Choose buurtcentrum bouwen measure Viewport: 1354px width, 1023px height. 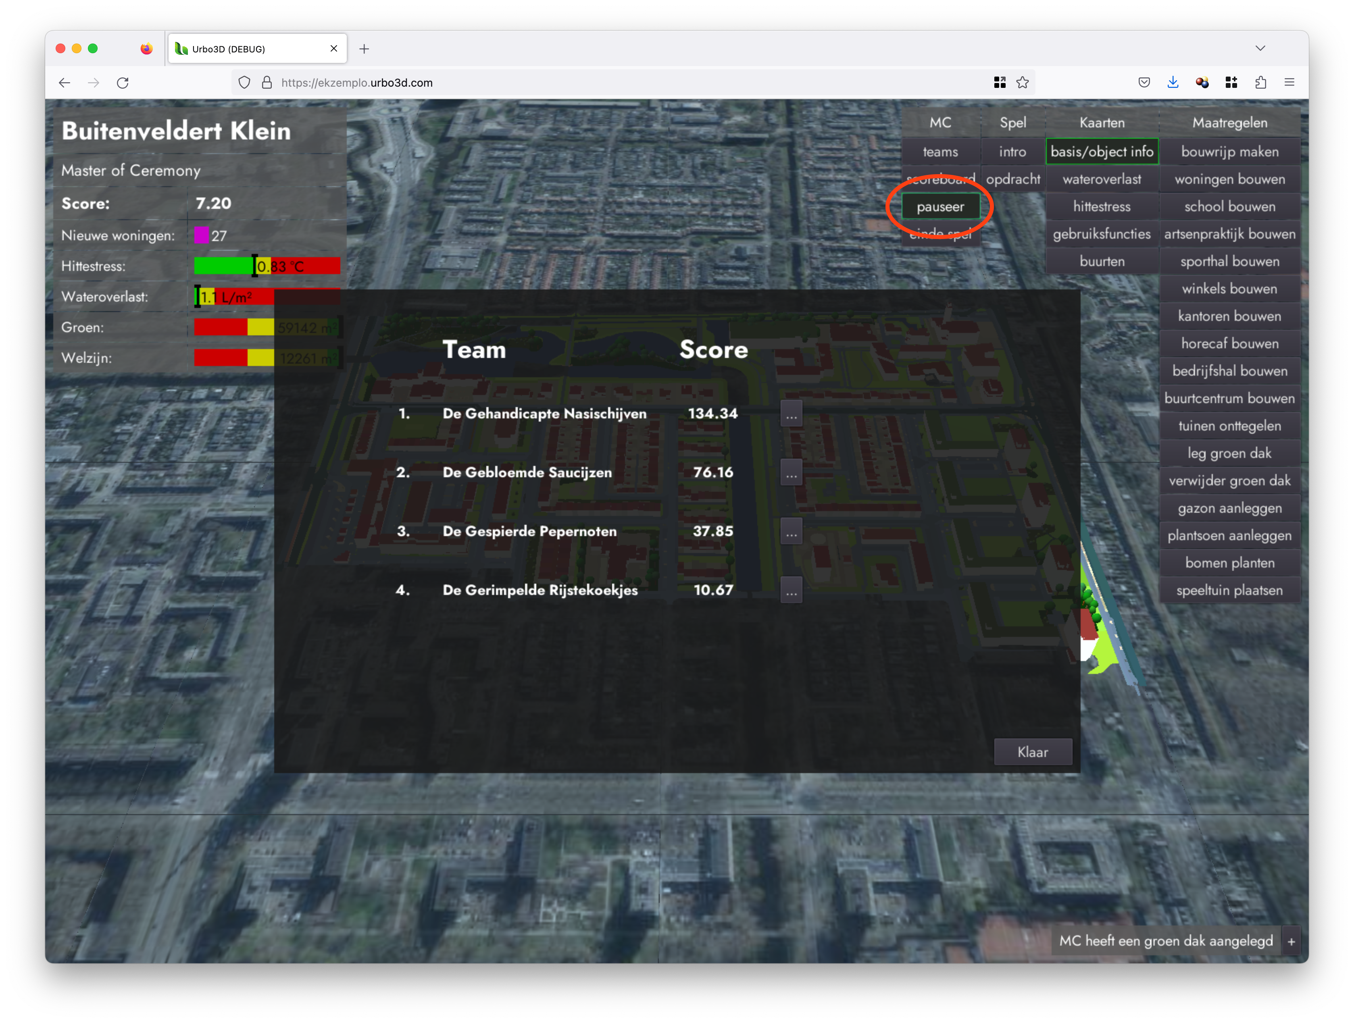pos(1230,398)
